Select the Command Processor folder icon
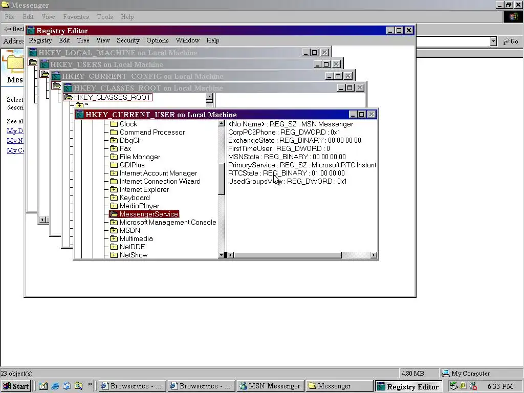 [114, 132]
